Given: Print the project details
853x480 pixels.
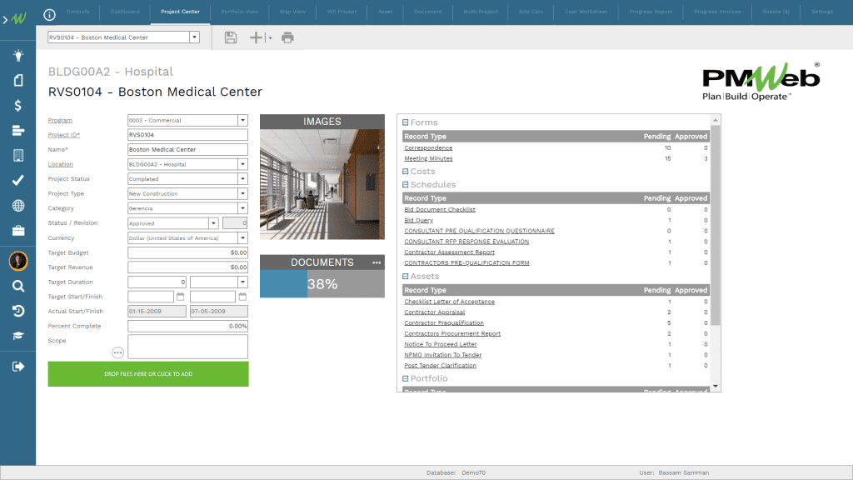Looking at the screenshot, I should click(x=287, y=37).
